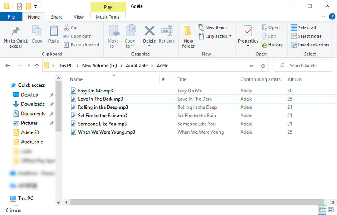Click the Back navigation arrow
The width and height of the screenshot is (337, 215).
(8, 66)
